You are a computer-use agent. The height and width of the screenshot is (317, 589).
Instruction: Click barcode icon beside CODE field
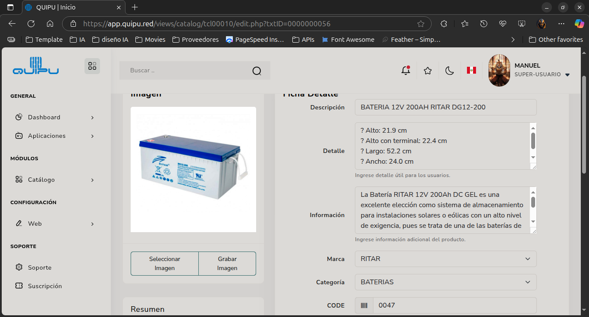pos(364,305)
